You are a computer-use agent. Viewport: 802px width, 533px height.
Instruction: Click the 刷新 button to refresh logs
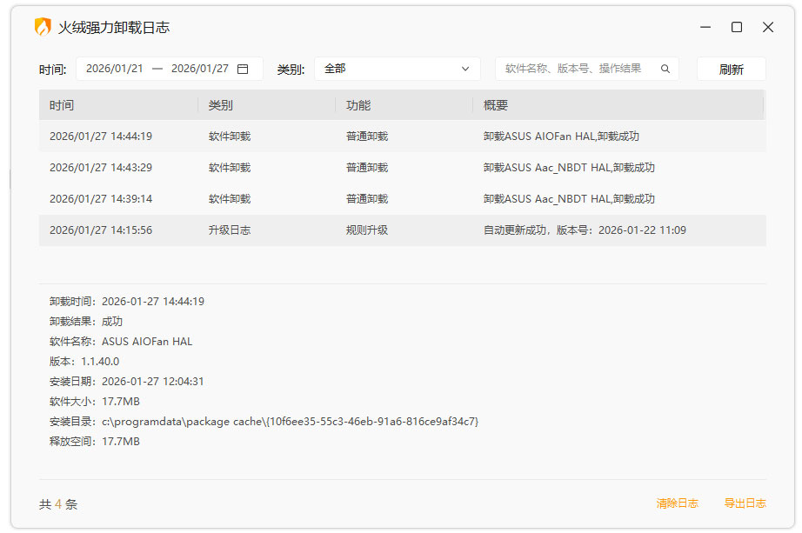[732, 67]
